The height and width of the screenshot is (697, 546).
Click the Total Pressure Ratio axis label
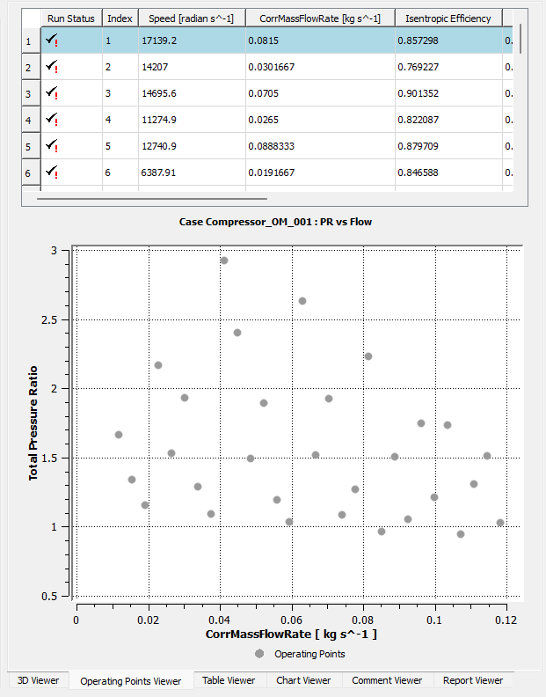[33, 423]
